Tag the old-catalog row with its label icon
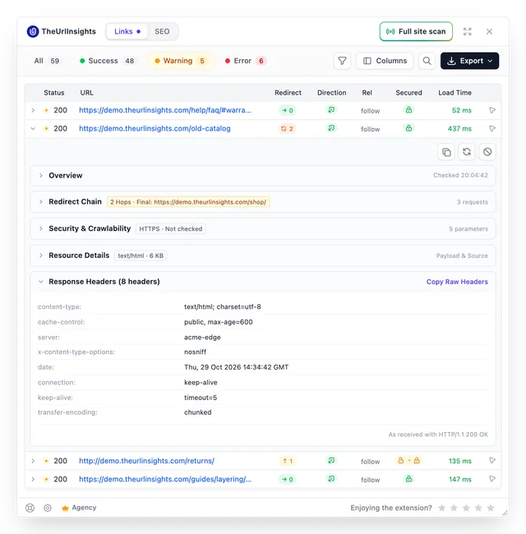 click(492, 129)
